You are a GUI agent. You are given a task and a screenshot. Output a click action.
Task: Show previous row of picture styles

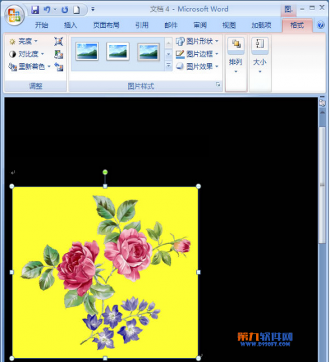tap(168, 43)
